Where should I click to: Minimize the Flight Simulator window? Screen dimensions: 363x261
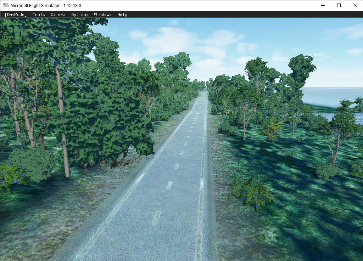click(x=323, y=5)
